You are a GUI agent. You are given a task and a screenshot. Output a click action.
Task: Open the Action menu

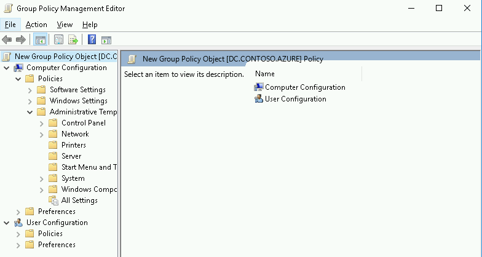(x=36, y=25)
